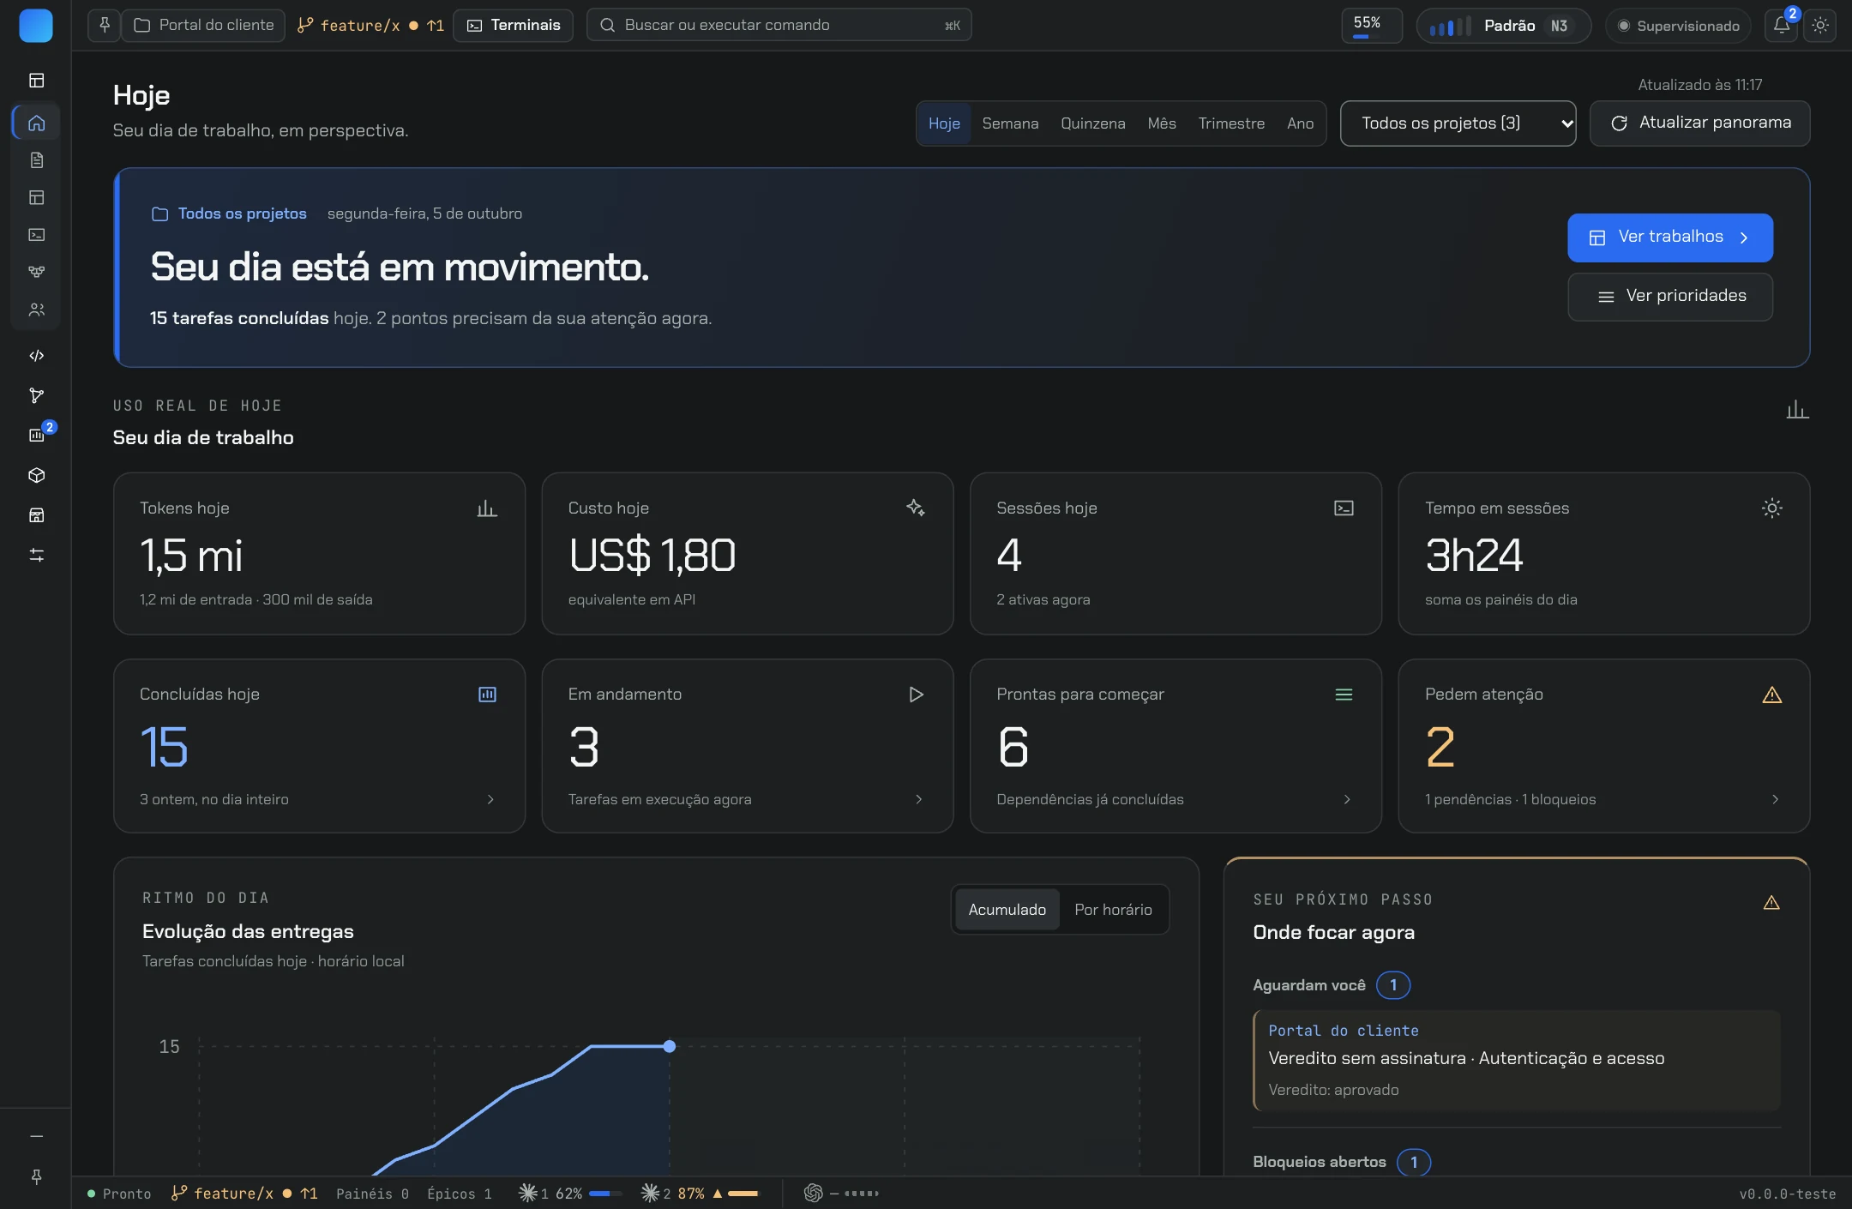The width and height of the screenshot is (1852, 1209).
Task: Open the home icon in sidebar
Action: click(x=36, y=123)
